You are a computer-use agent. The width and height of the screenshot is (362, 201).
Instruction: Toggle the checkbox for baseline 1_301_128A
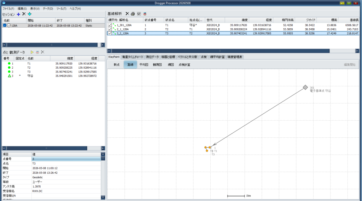point(110,25)
